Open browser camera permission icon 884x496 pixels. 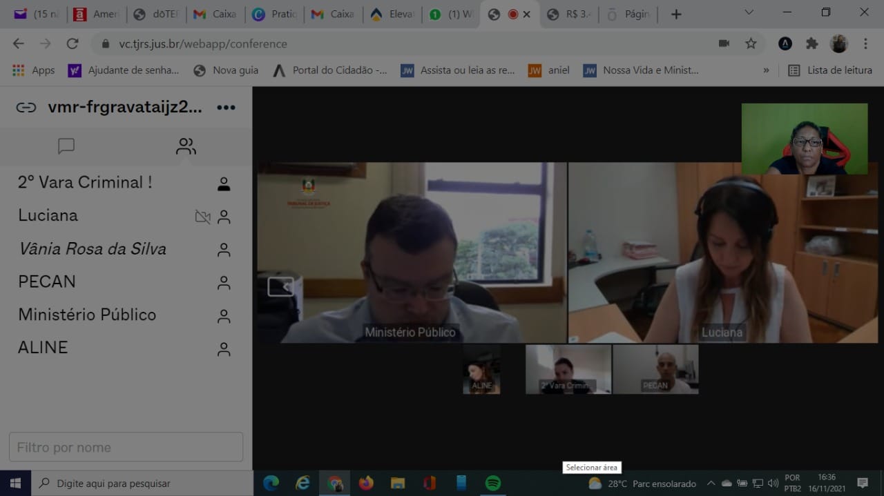(x=724, y=43)
